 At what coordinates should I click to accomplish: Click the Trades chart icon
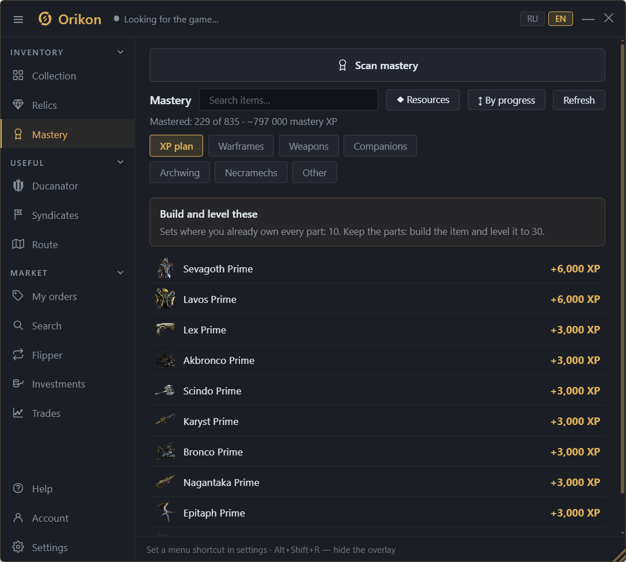click(18, 413)
